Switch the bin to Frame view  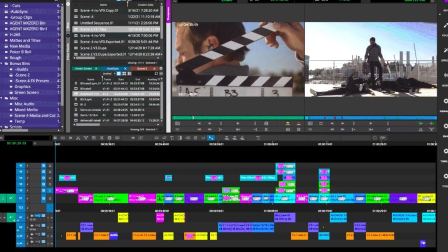tap(124, 73)
